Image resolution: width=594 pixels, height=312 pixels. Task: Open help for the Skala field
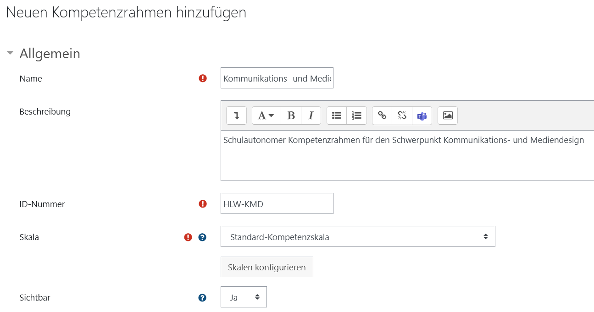[202, 237]
